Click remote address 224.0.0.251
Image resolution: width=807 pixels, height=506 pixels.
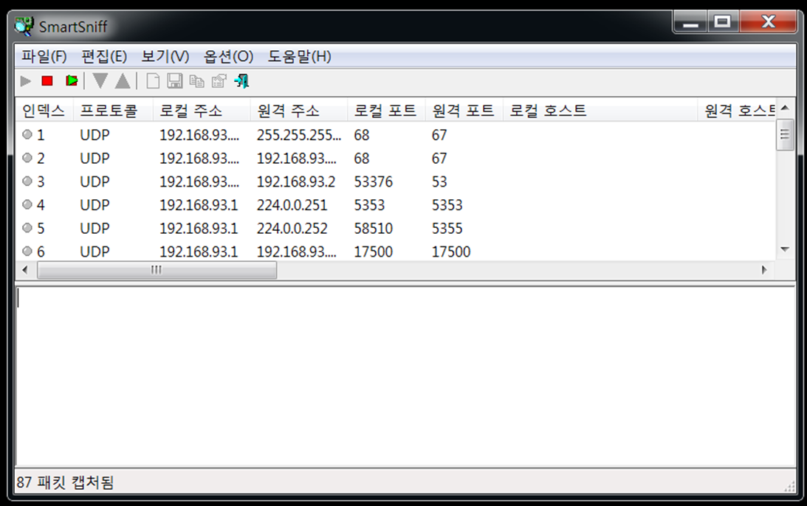(292, 205)
